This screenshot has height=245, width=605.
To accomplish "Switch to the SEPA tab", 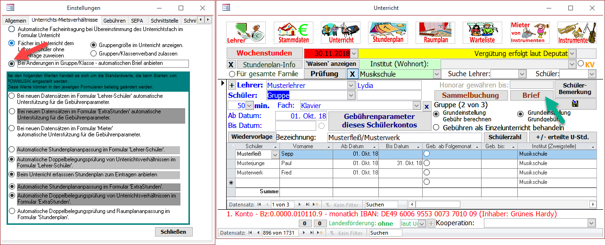I will 137,21.
